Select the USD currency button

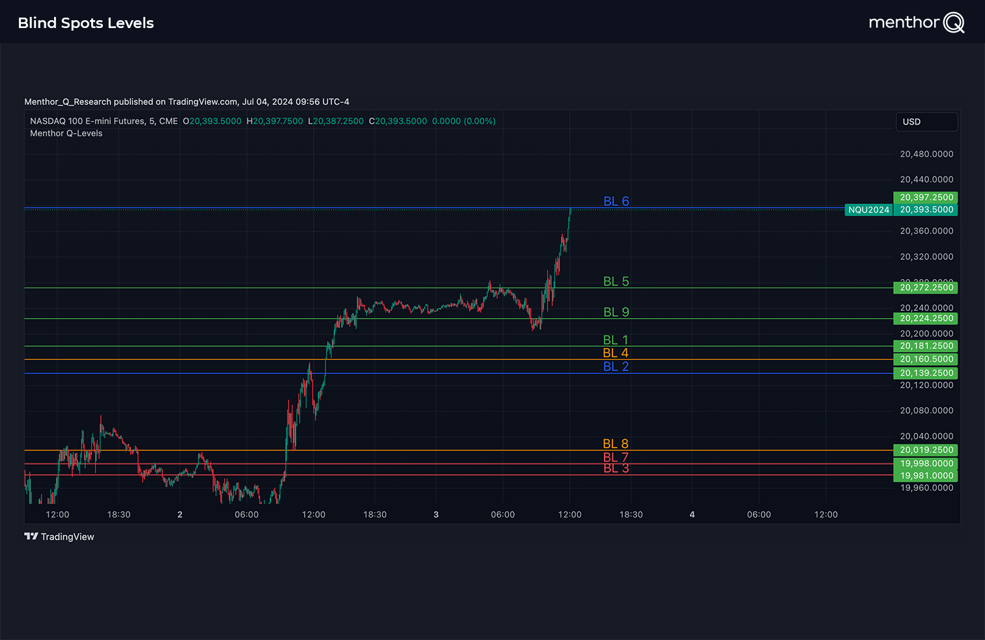[926, 122]
